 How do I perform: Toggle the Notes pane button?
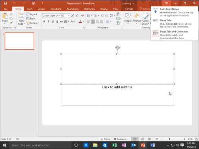(x=105, y=139)
